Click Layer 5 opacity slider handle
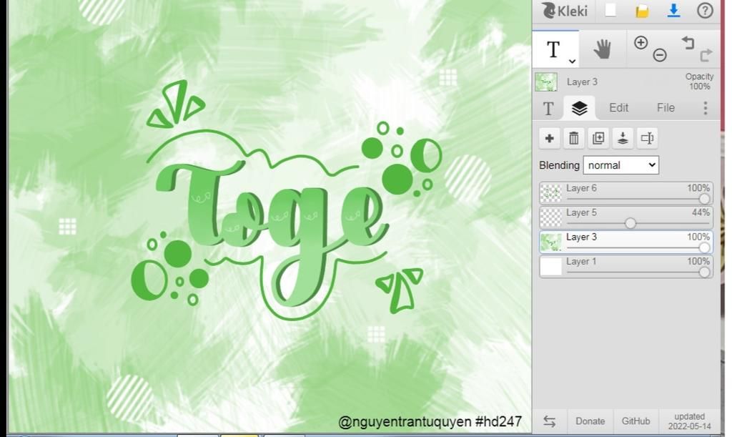 630,223
